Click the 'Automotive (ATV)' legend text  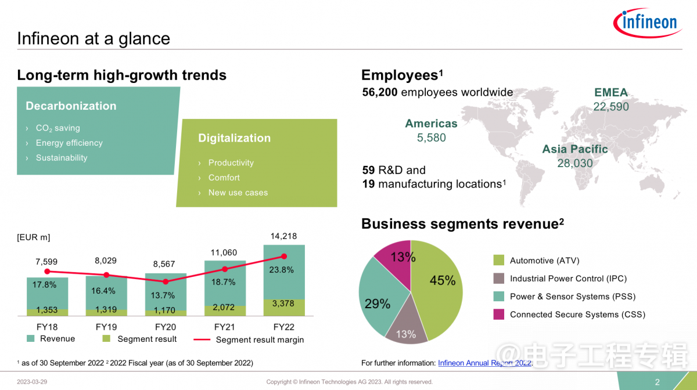pyautogui.click(x=545, y=261)
